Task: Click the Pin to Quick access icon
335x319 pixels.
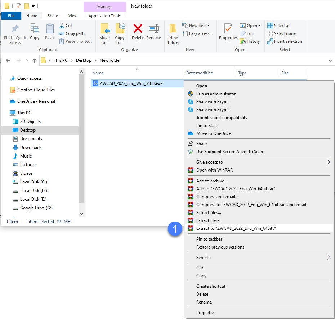Action: click(15, 29)
